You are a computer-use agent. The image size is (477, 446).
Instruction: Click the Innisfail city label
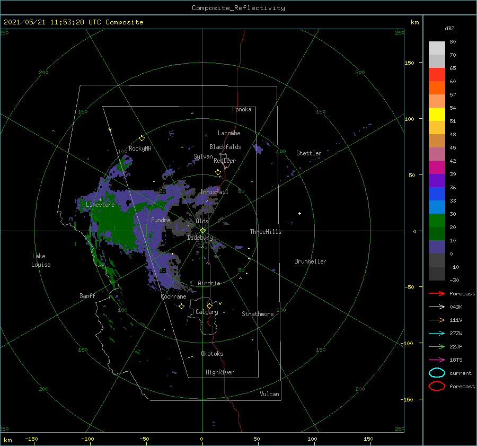[214, 192]
